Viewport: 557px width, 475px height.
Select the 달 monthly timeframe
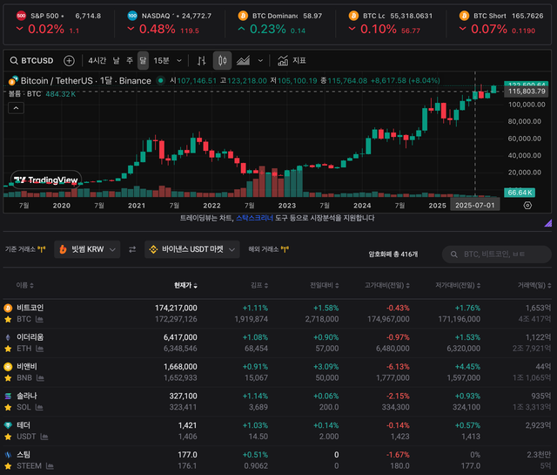tap(143, 61)
